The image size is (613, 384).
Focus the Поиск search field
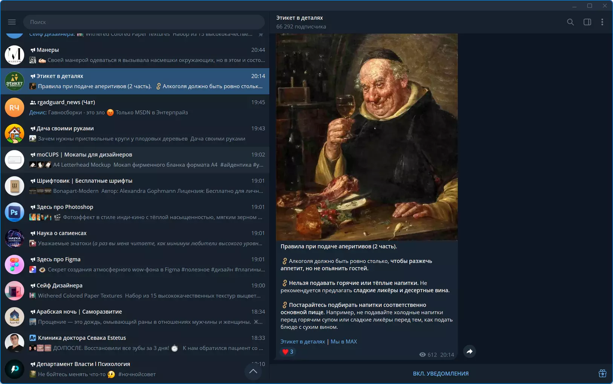(x=144, y=22)
